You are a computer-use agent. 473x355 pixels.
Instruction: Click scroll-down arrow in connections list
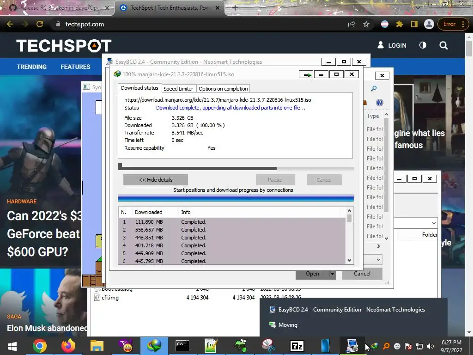(349, 260)
